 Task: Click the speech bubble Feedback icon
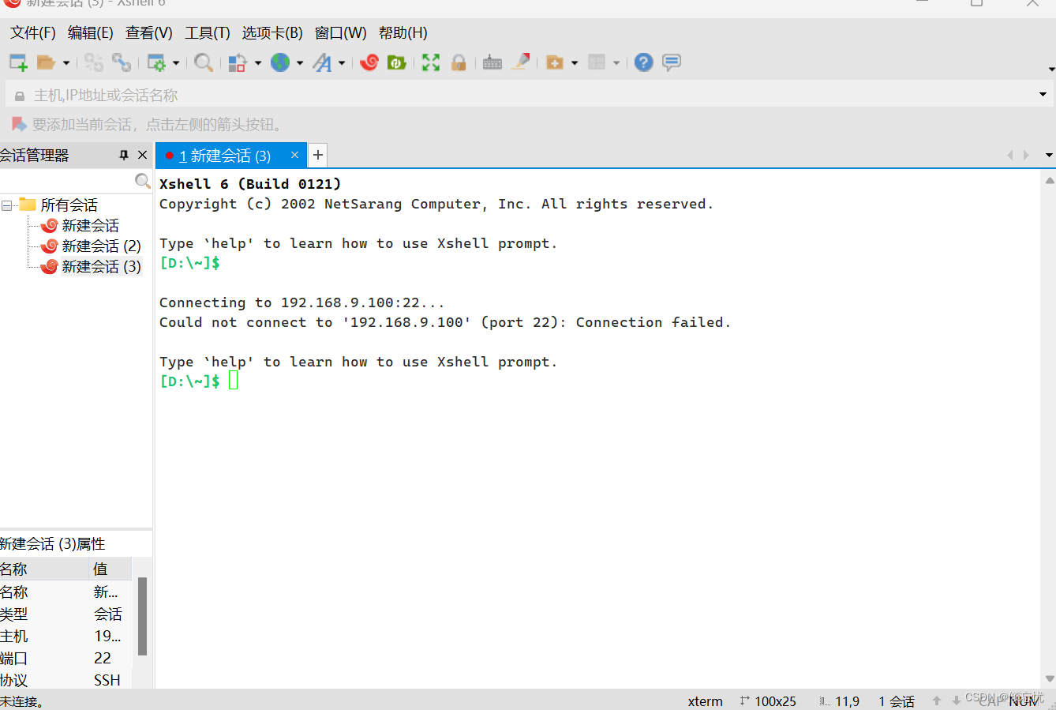pyautogui.click(x=672, y=62)
